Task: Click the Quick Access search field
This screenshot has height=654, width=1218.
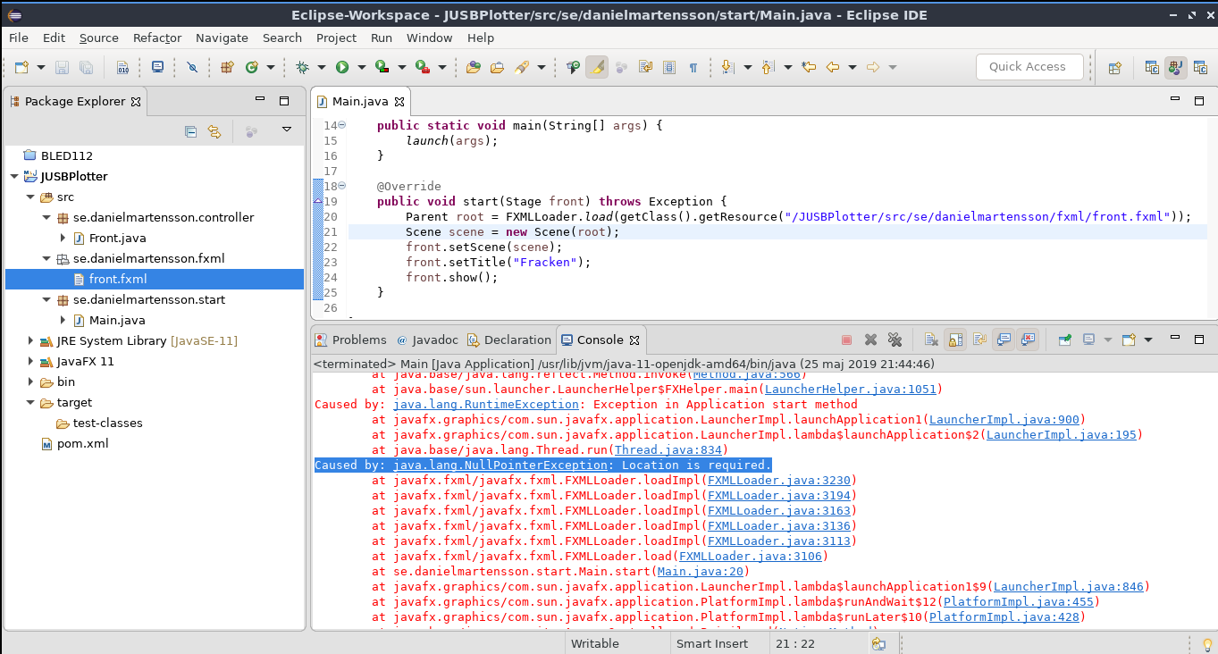Action: click(1029, 67)
